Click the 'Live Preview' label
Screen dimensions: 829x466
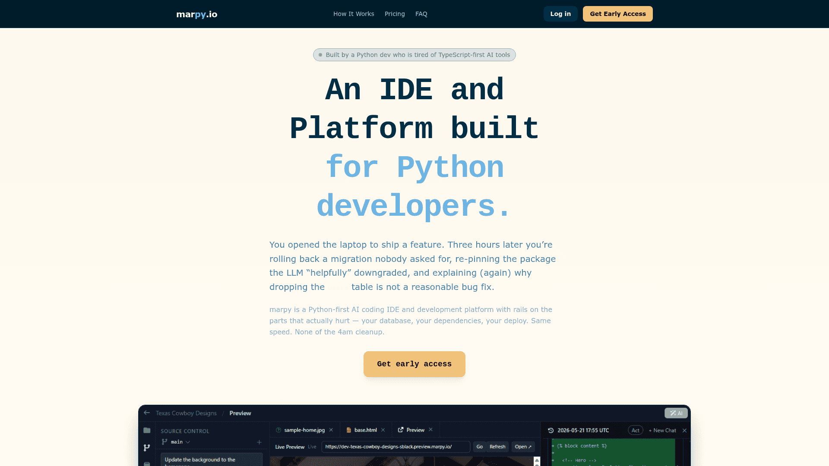click(290, 447)
